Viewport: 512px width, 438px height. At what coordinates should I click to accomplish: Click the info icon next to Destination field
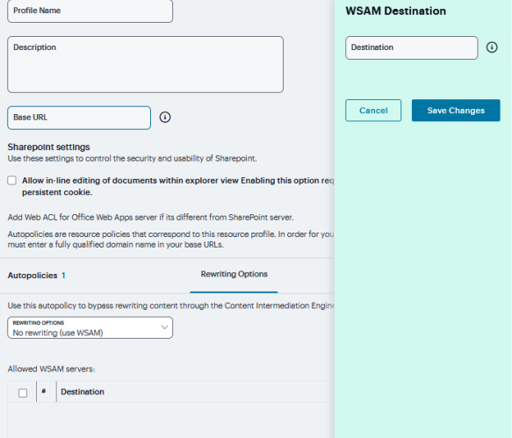click(492, 47)
